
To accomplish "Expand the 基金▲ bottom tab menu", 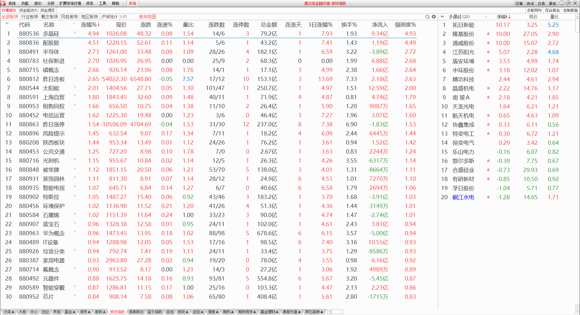I will 70,312.
